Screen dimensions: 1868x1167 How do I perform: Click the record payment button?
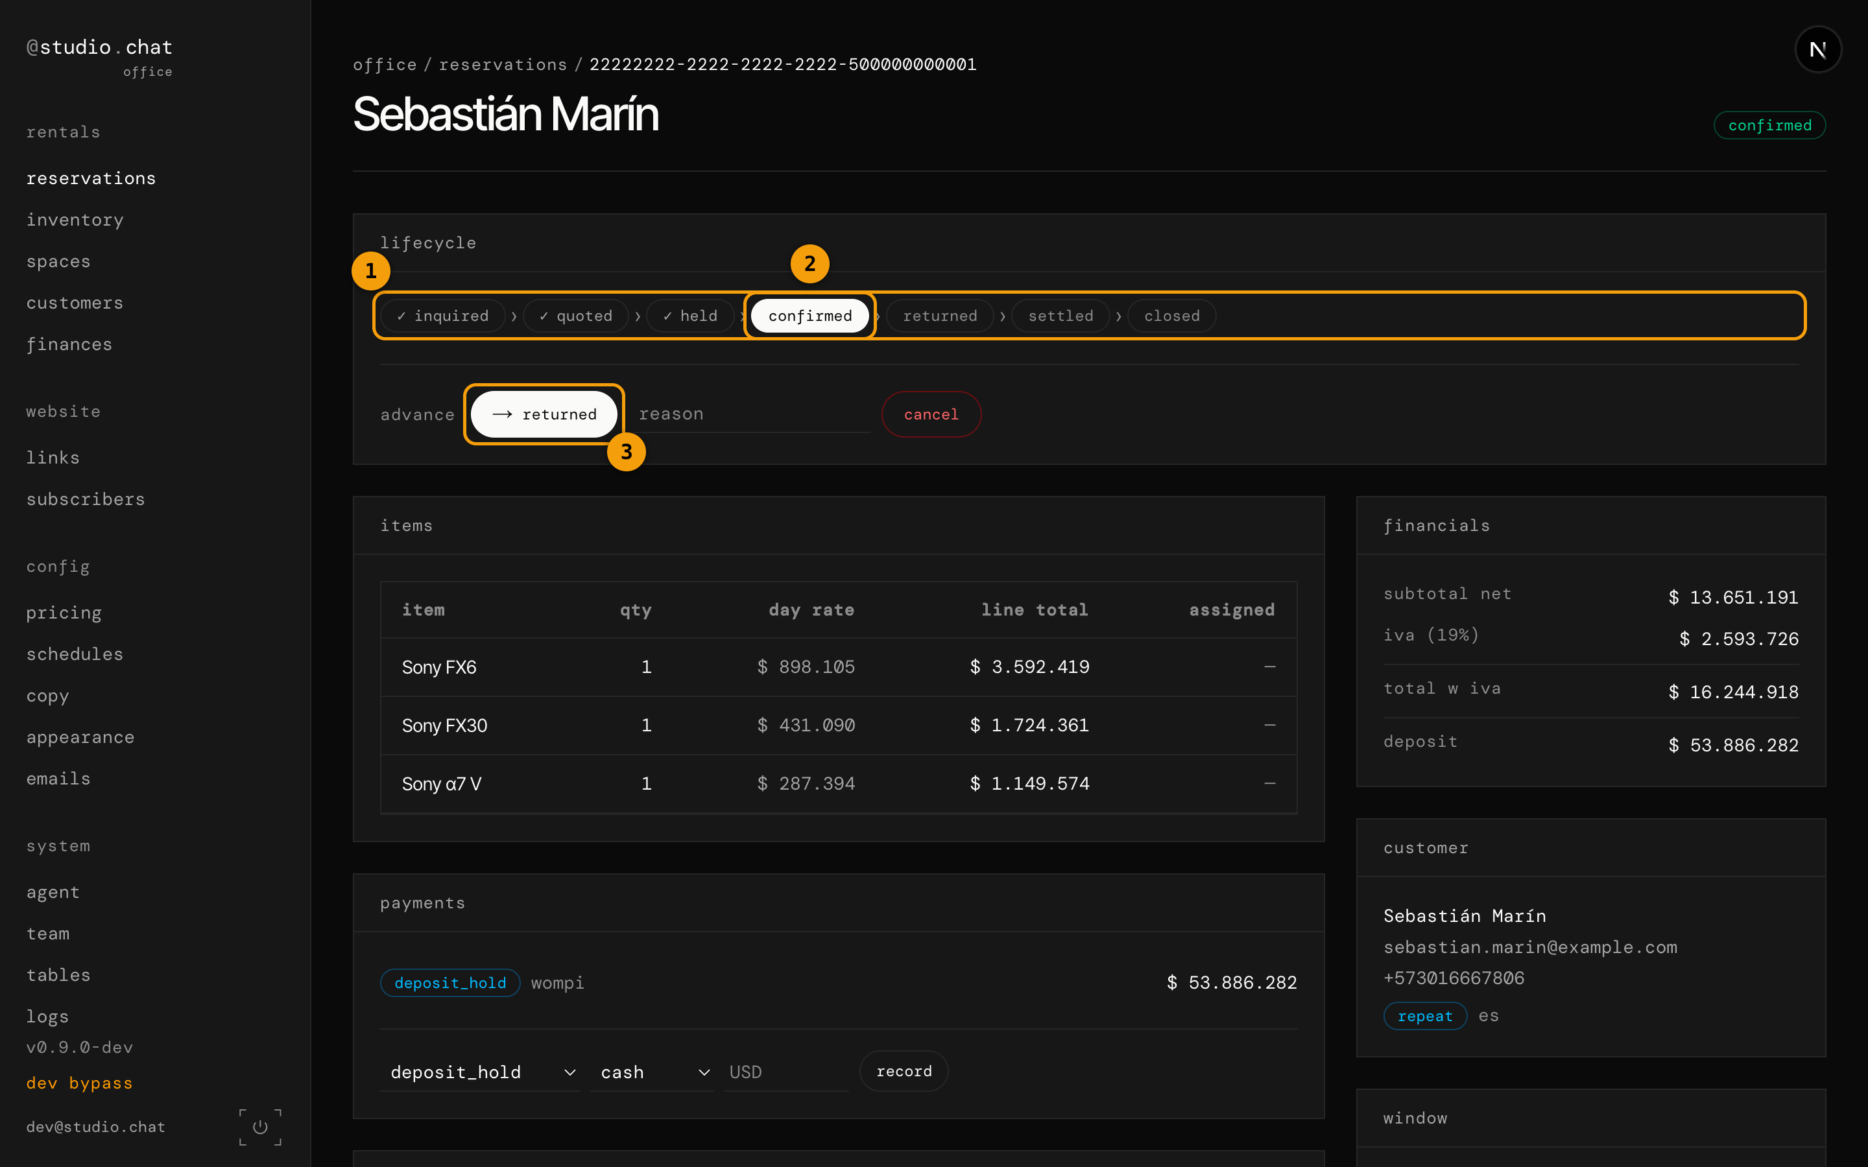(904, 1071)
